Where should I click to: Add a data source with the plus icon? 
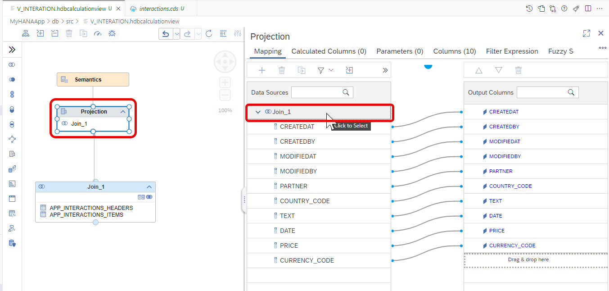262,70
